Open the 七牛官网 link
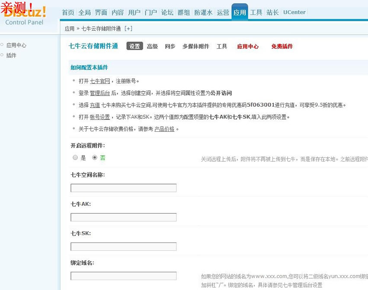The width and height of the screenshot is (368, 290). click(100, 81)
